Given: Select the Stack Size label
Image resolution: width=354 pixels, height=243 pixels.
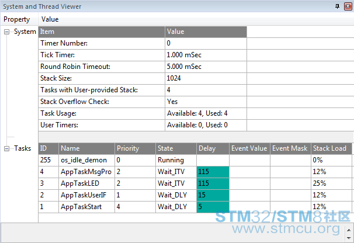Looking at the screenshot, I should [56, 78].
